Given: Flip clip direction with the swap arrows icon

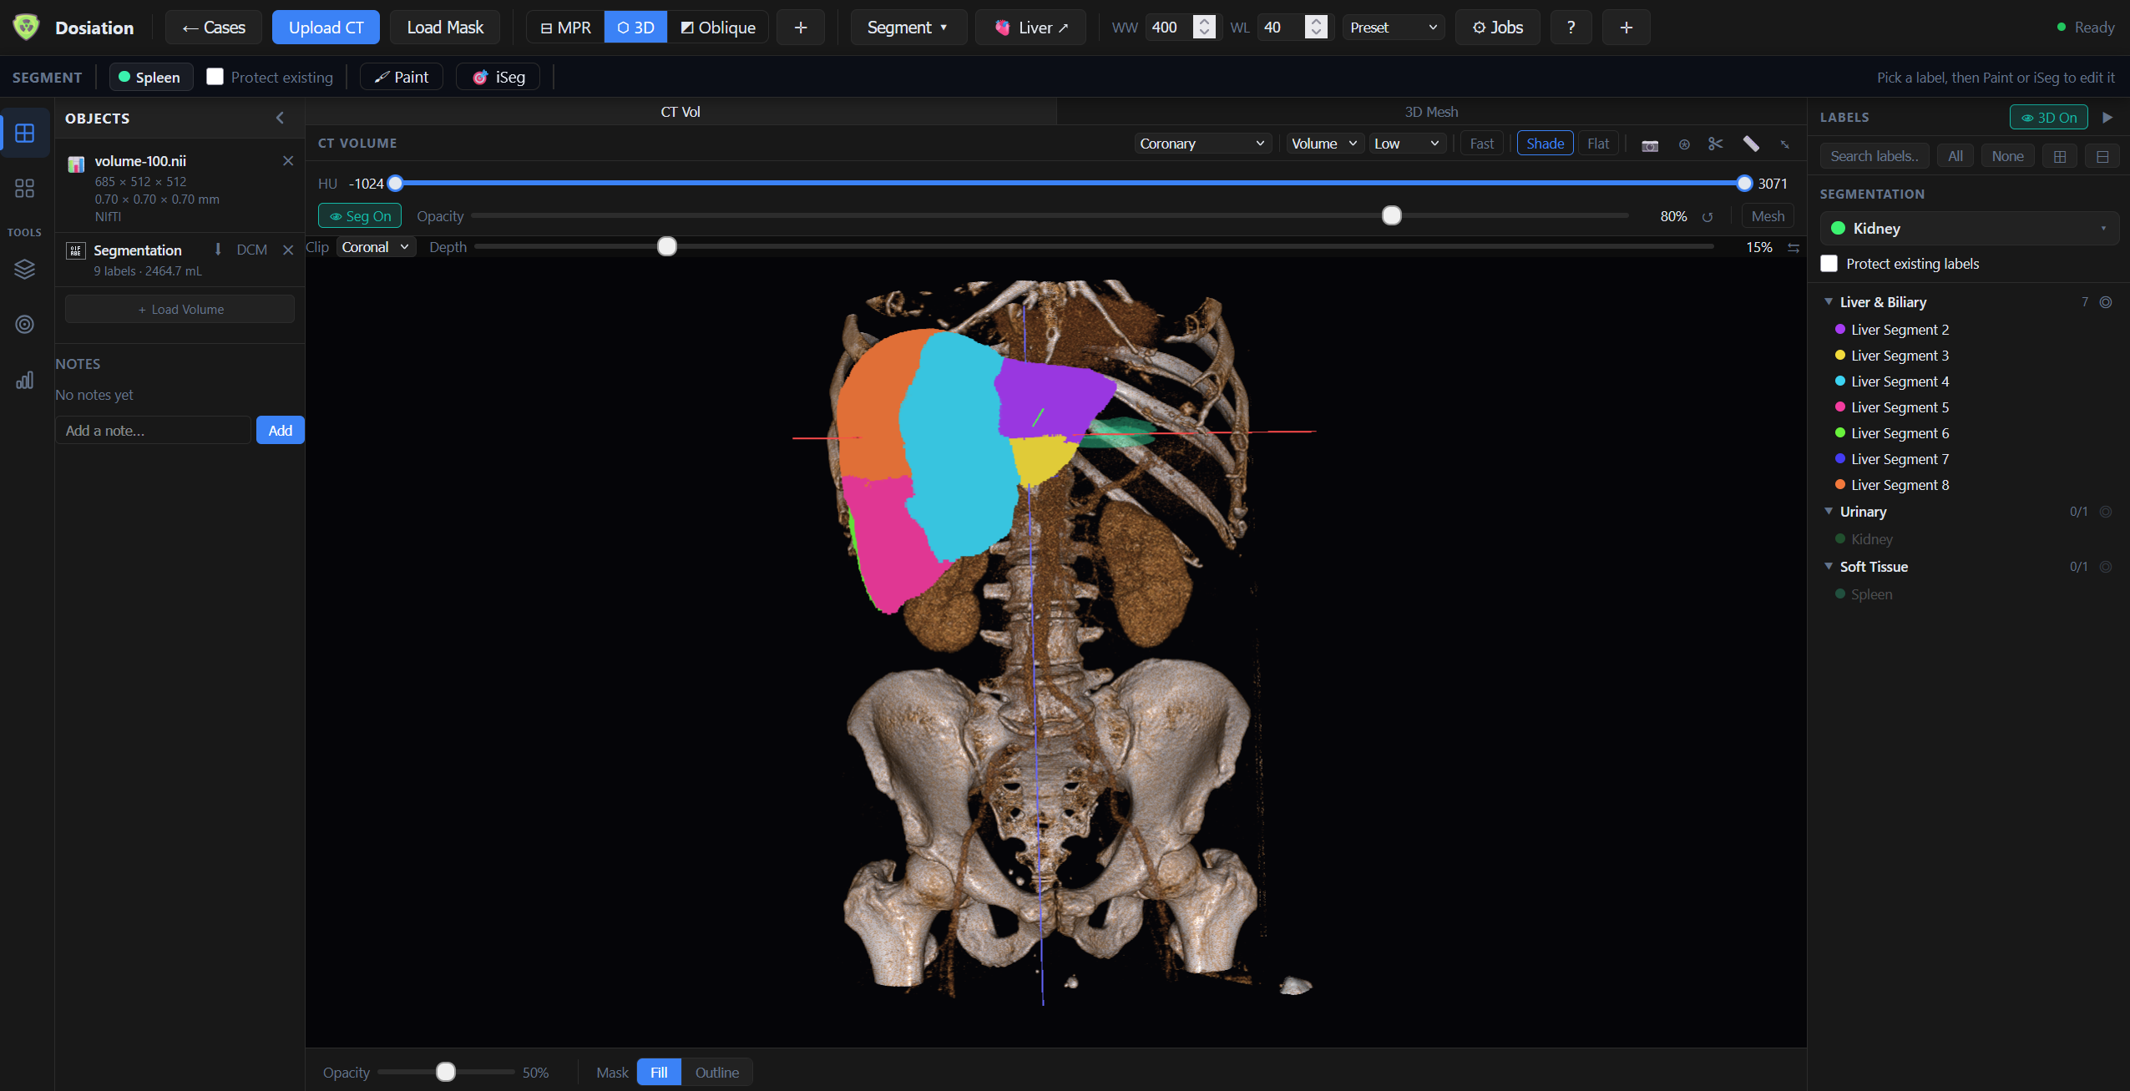Looking at the screenshot, I should (1793, 248).
